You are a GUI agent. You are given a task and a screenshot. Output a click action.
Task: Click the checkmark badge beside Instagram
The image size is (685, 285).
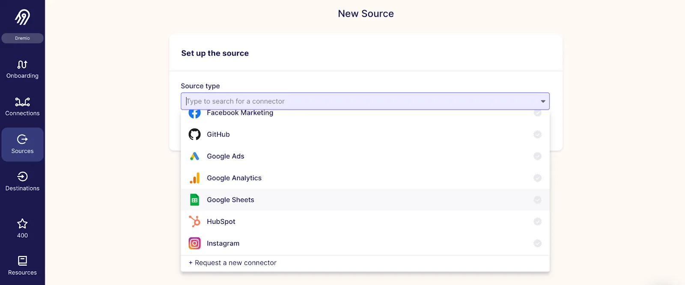(x=537, y=243)
